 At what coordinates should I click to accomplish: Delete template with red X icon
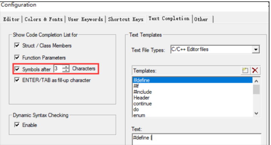(x=255, y=71)
